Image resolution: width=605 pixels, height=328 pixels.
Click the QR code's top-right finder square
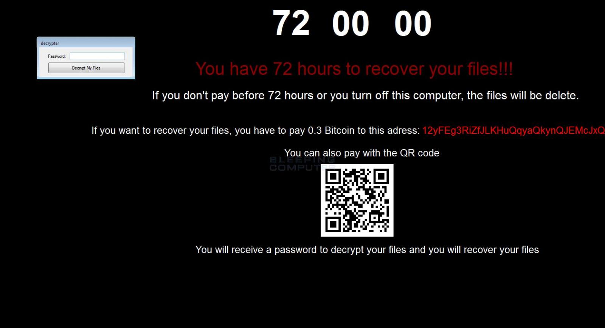381,176
